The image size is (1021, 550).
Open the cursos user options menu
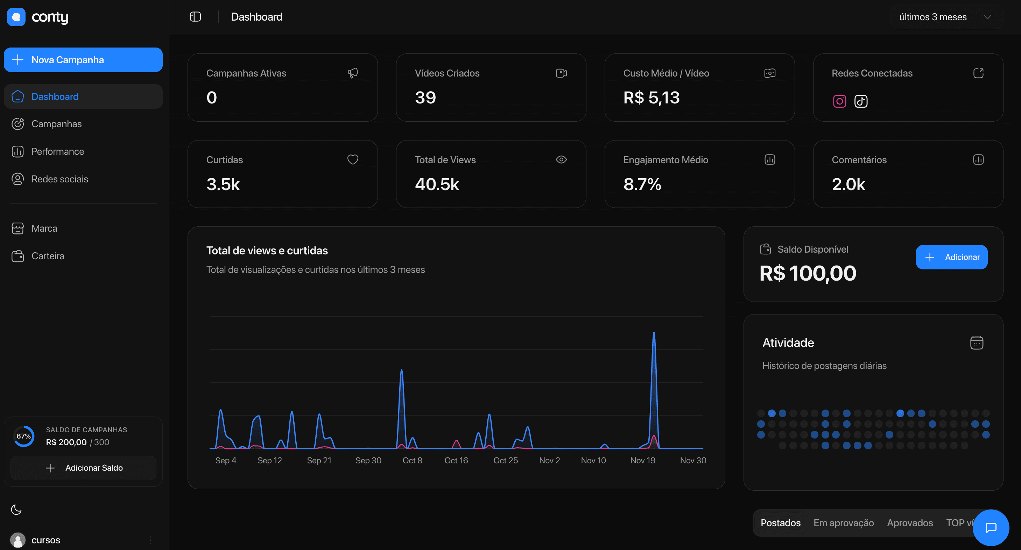click(150, 540)
